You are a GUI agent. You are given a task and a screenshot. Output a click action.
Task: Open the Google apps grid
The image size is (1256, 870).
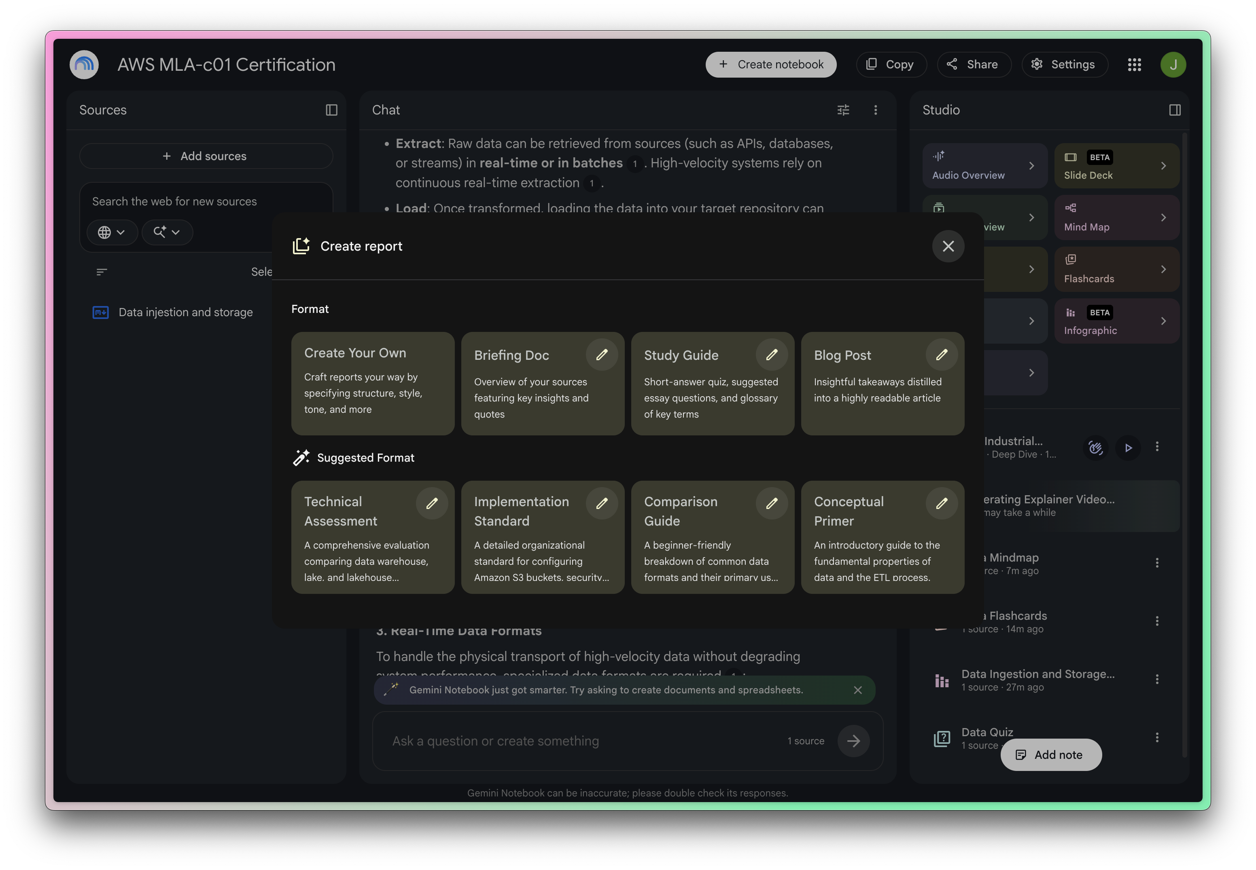[1134, 65]
